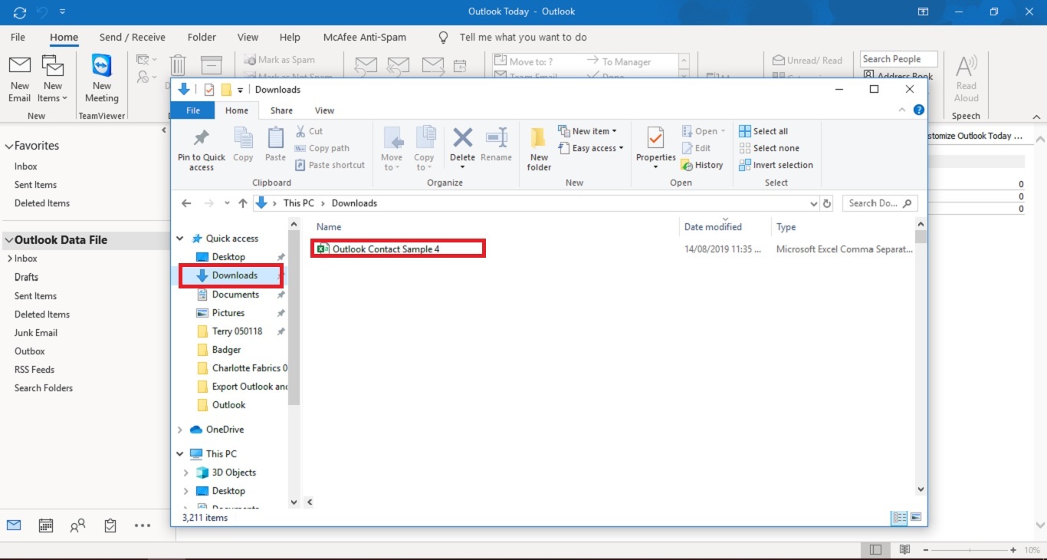Click Invert selection

tap(776, 165)
